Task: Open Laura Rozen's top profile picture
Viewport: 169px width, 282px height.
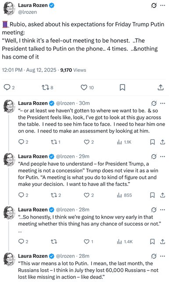Action: point(10,9)
